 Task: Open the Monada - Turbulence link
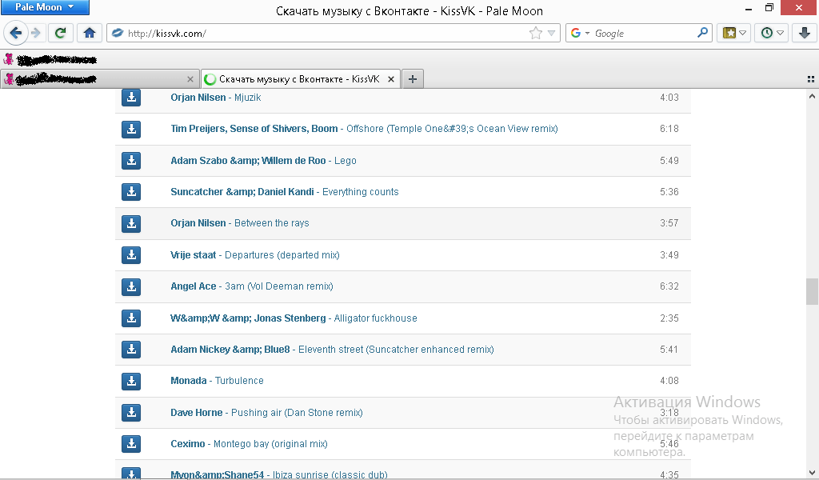coord(217,381)
